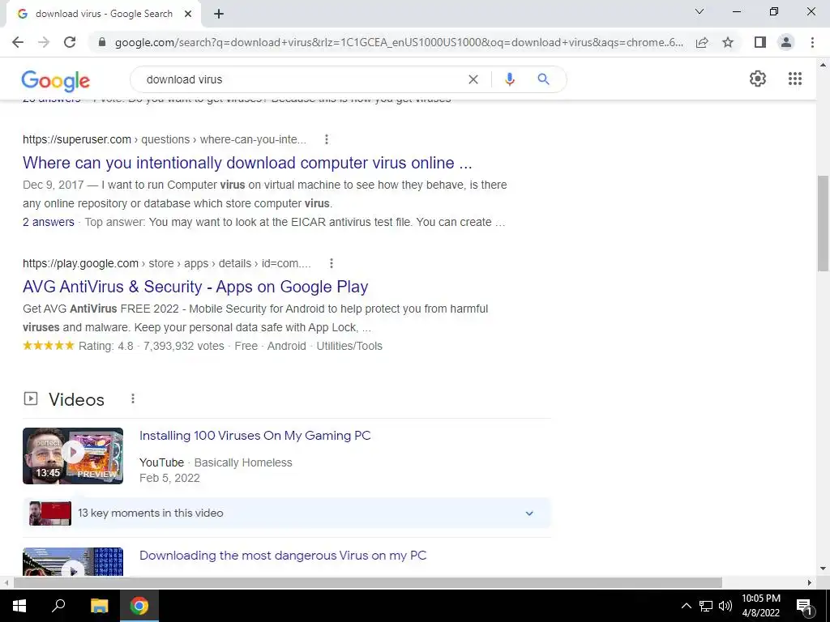Click the 'Basically Homeless' channel name
The image size is (830, 622).
pyautogui.click(x=243, y=462)
